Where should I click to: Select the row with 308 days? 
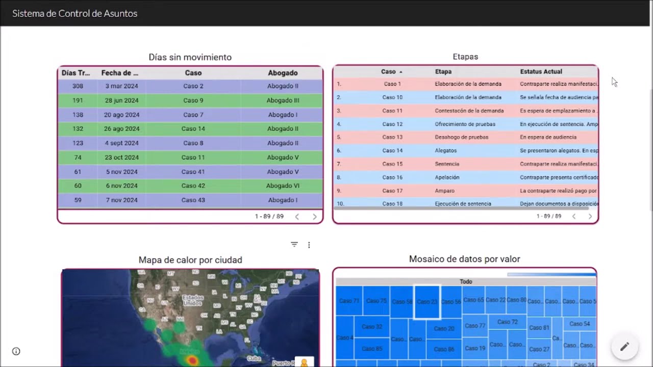tap(190, 86)
